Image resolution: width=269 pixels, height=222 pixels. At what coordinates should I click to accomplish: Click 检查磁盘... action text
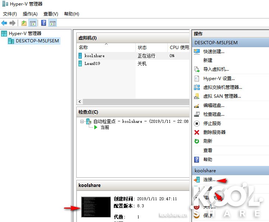coord(214,114)
